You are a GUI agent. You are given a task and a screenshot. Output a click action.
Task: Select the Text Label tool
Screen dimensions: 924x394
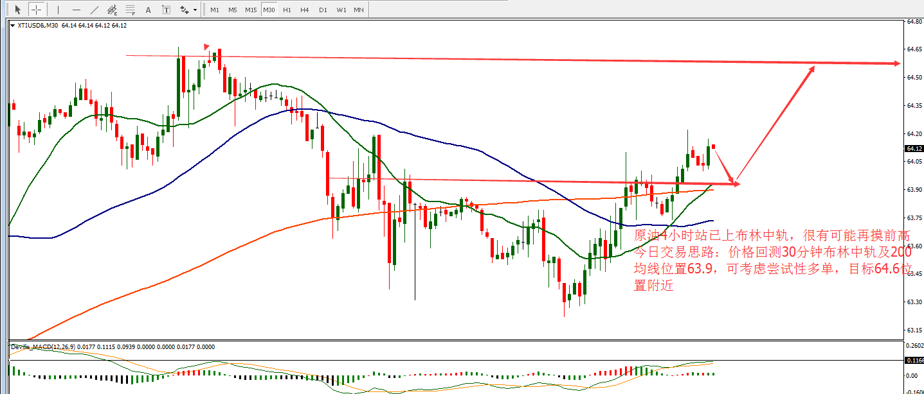point(167,10)
